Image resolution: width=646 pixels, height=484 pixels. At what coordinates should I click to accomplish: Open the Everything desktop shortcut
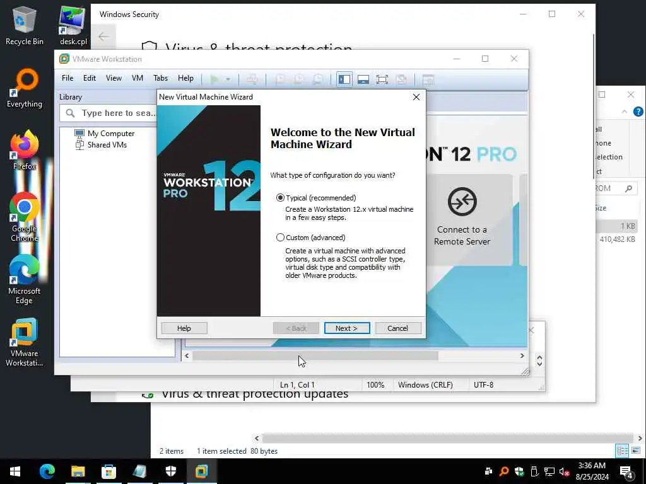(x=25, y=88)
